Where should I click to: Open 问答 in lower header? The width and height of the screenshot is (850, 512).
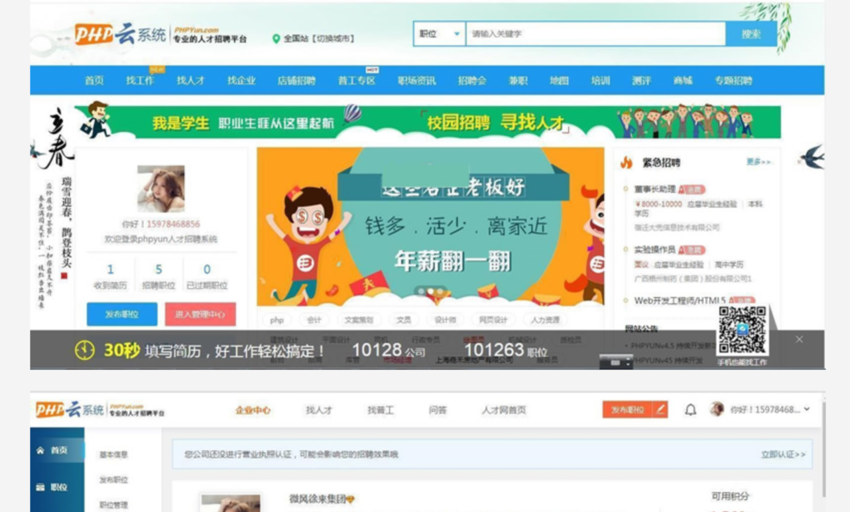[x=437, y=410]
